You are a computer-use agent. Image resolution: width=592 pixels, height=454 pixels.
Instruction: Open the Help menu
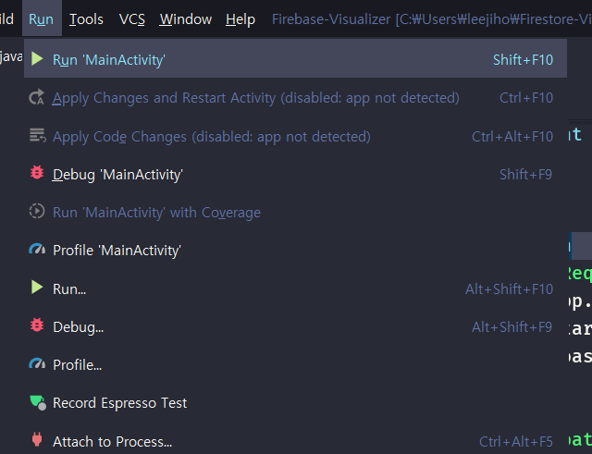(240, 19)
